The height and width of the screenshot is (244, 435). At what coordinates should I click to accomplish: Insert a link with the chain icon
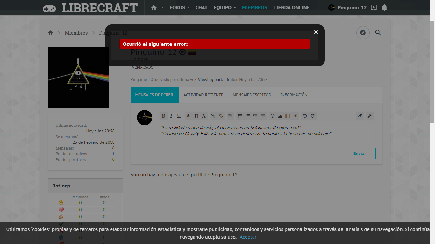click(x=213, y=116)
